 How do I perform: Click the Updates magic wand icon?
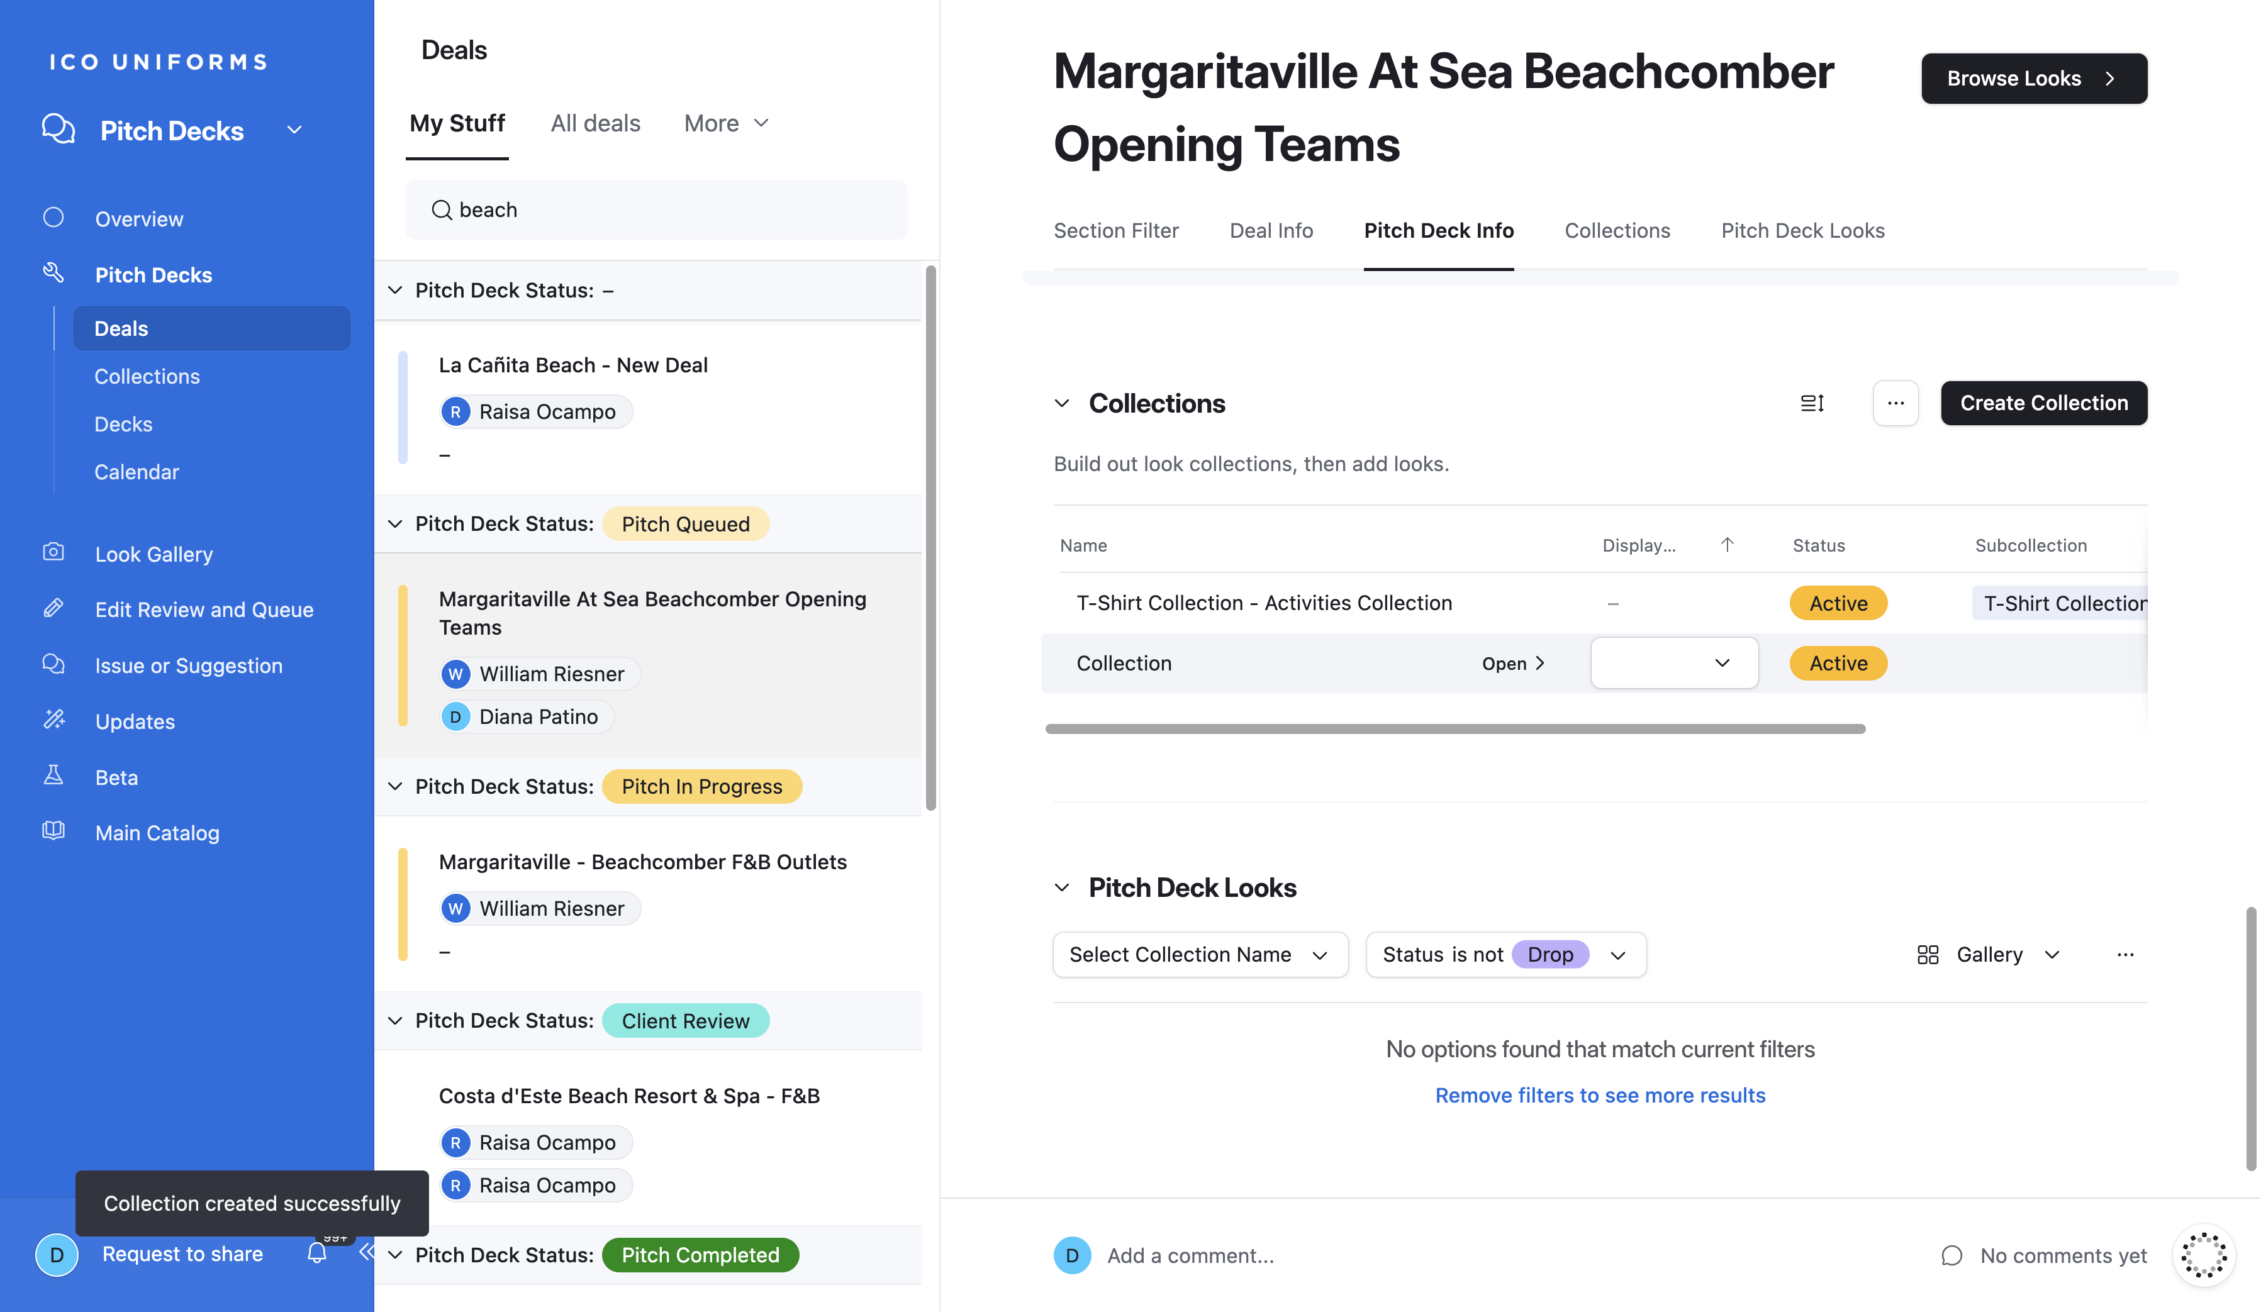tap(54, 720)
